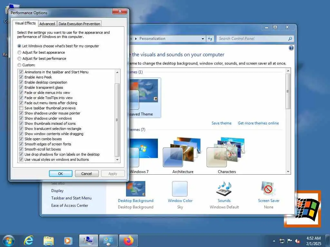Click the themes list scrollbar thumb
Viewport: 330px width, 247px height.
click(x=288, y=91)
